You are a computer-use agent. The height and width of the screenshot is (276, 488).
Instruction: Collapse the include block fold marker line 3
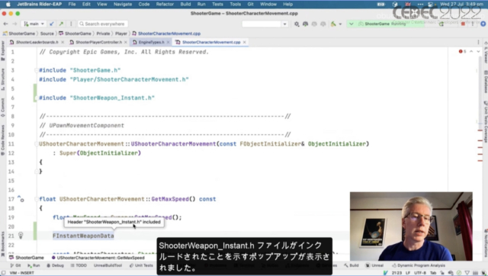click(37, 70)
